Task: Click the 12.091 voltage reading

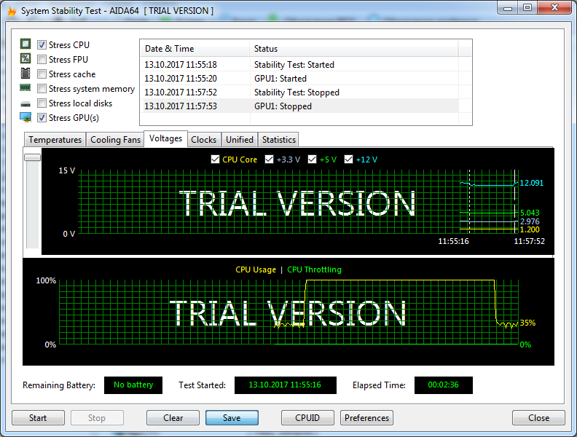Action: coord(531,183)
